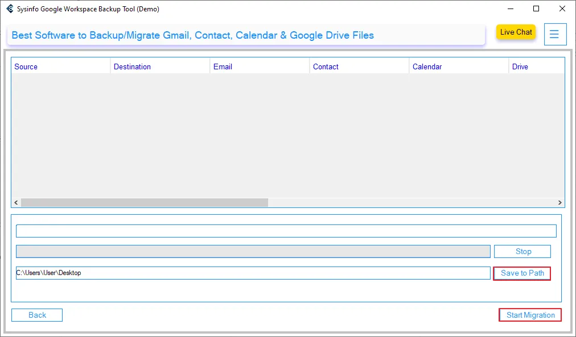Click the Calendar column header

tap(427, 66)
